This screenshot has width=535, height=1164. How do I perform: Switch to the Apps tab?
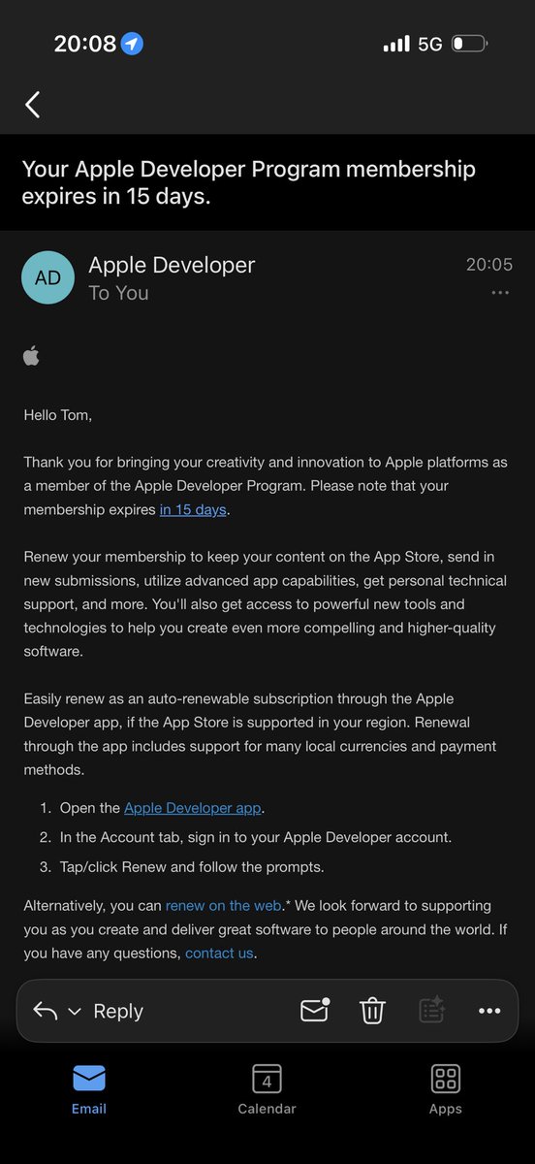[446, 1088]
